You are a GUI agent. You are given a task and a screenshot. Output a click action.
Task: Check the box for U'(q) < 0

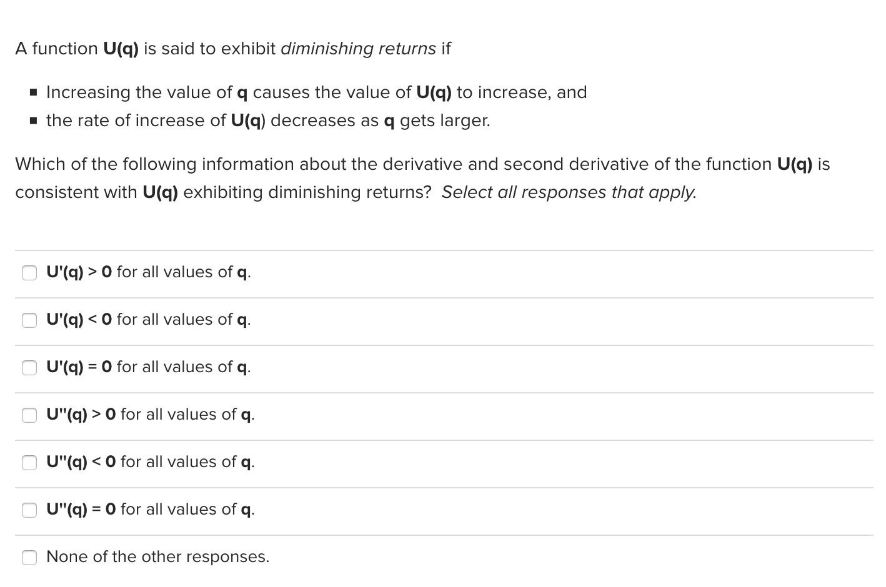[x=30, y=320]
